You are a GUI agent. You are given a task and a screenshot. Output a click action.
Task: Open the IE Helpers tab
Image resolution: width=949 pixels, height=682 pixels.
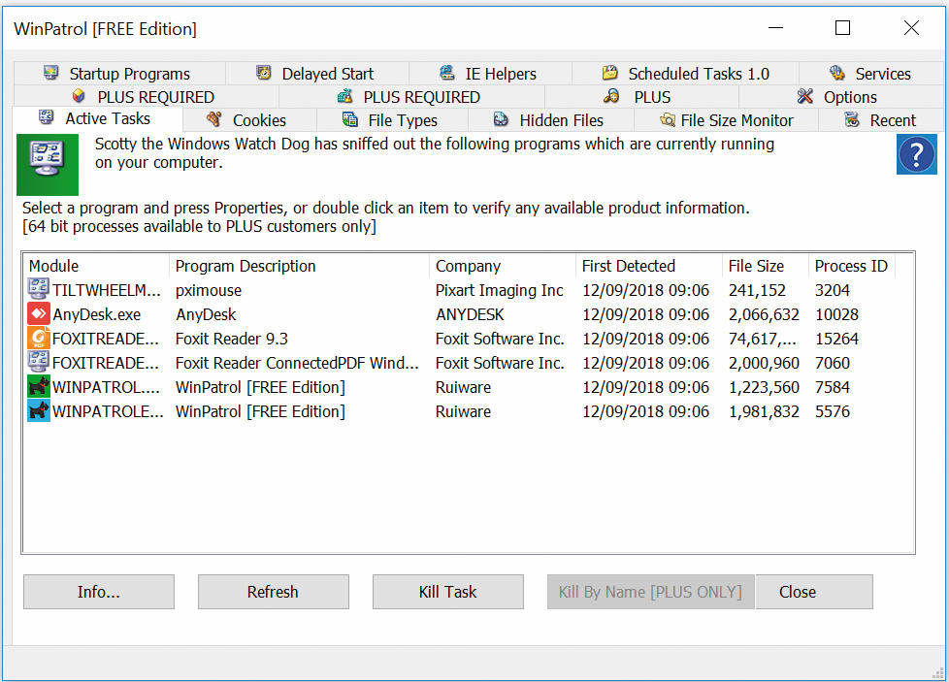[490, 73]
